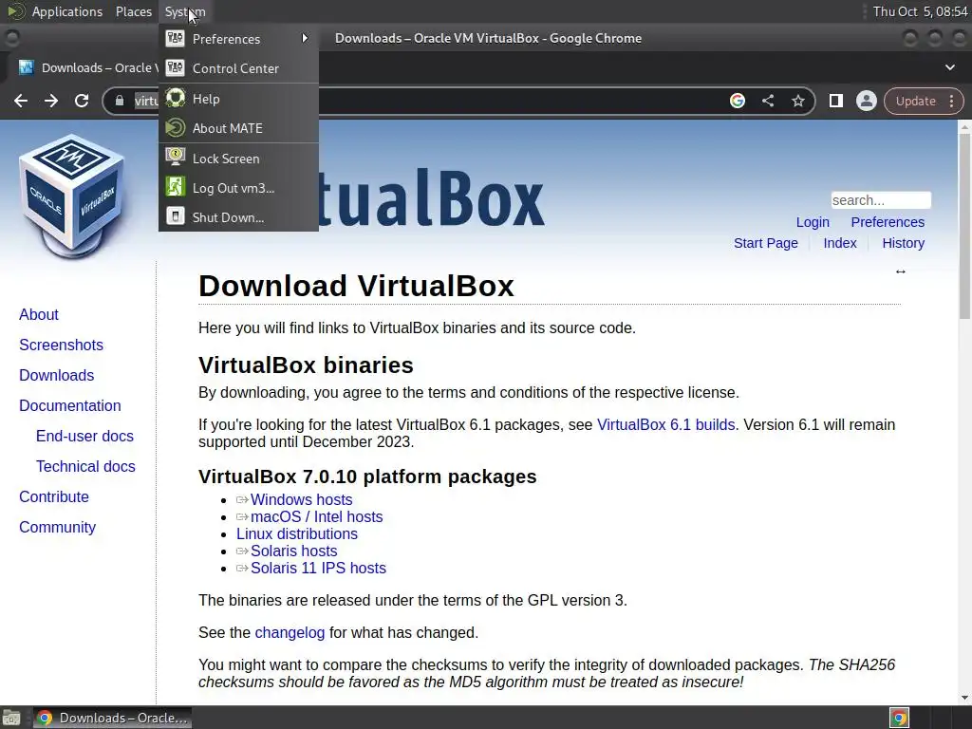Open the About sidebar link
The image size is (972, 729).
pyautogui.click(x=38, y=314)
